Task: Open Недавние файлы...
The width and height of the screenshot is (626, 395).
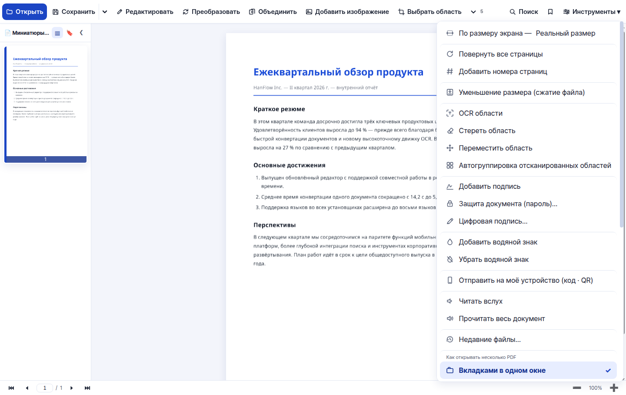Action: coord(528,339)
